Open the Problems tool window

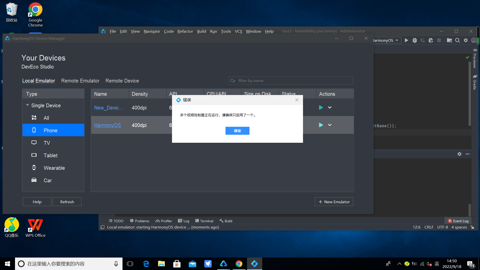(x=139, y=221)
